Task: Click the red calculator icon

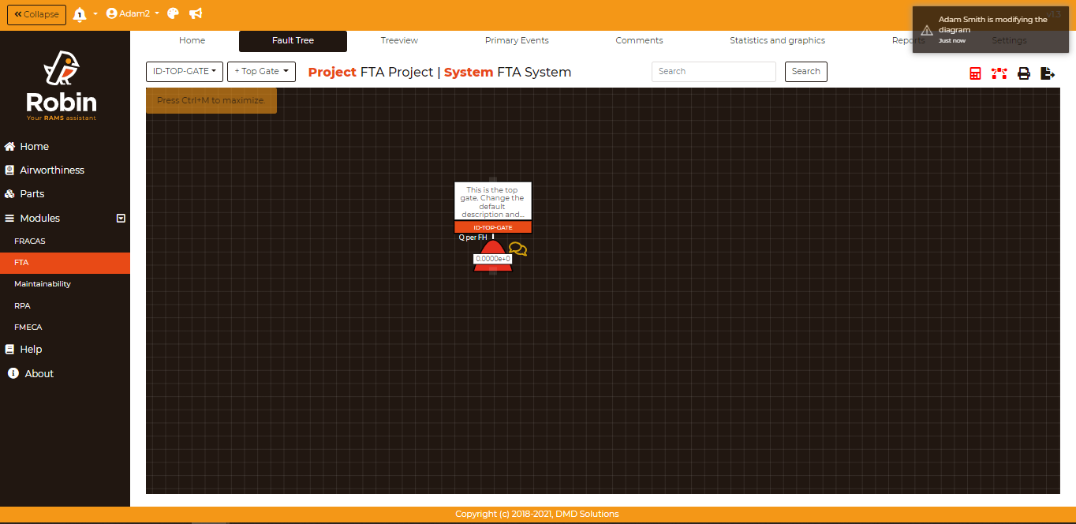Action: coord(975,73)
